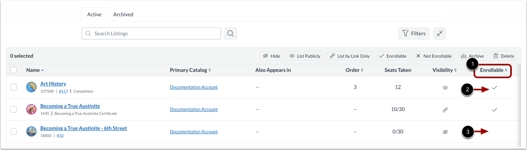Click the Hide bulk action button
This screenshot has width=527, height=150.
271,56
